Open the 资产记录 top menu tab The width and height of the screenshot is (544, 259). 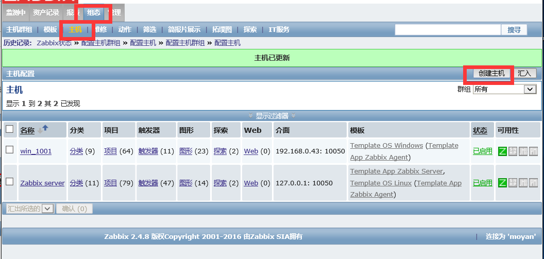[x=46, y=13]
